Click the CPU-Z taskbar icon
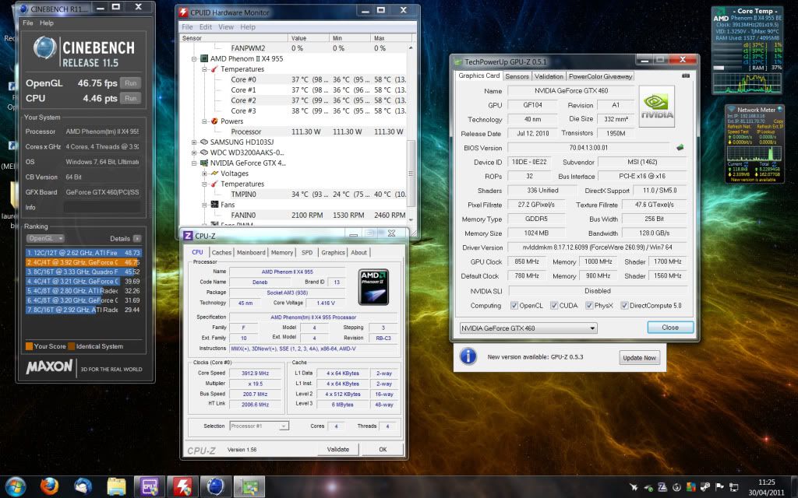Screen dimensions: 798x498 (x=149, y=486)
